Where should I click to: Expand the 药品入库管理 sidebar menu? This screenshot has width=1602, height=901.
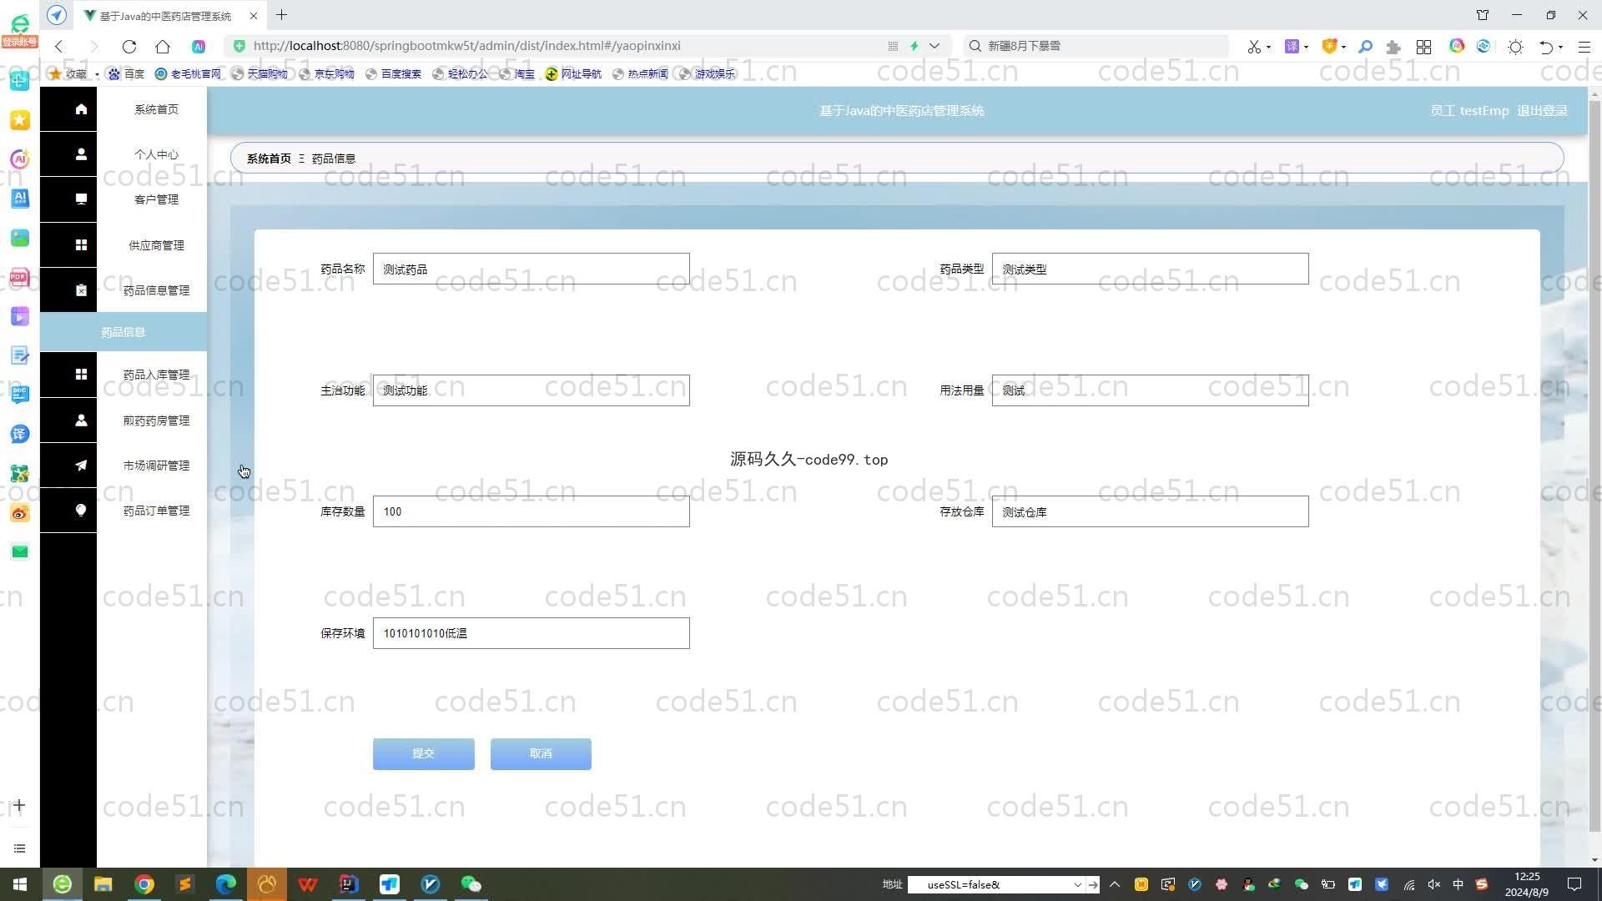(x=156, y=375)
